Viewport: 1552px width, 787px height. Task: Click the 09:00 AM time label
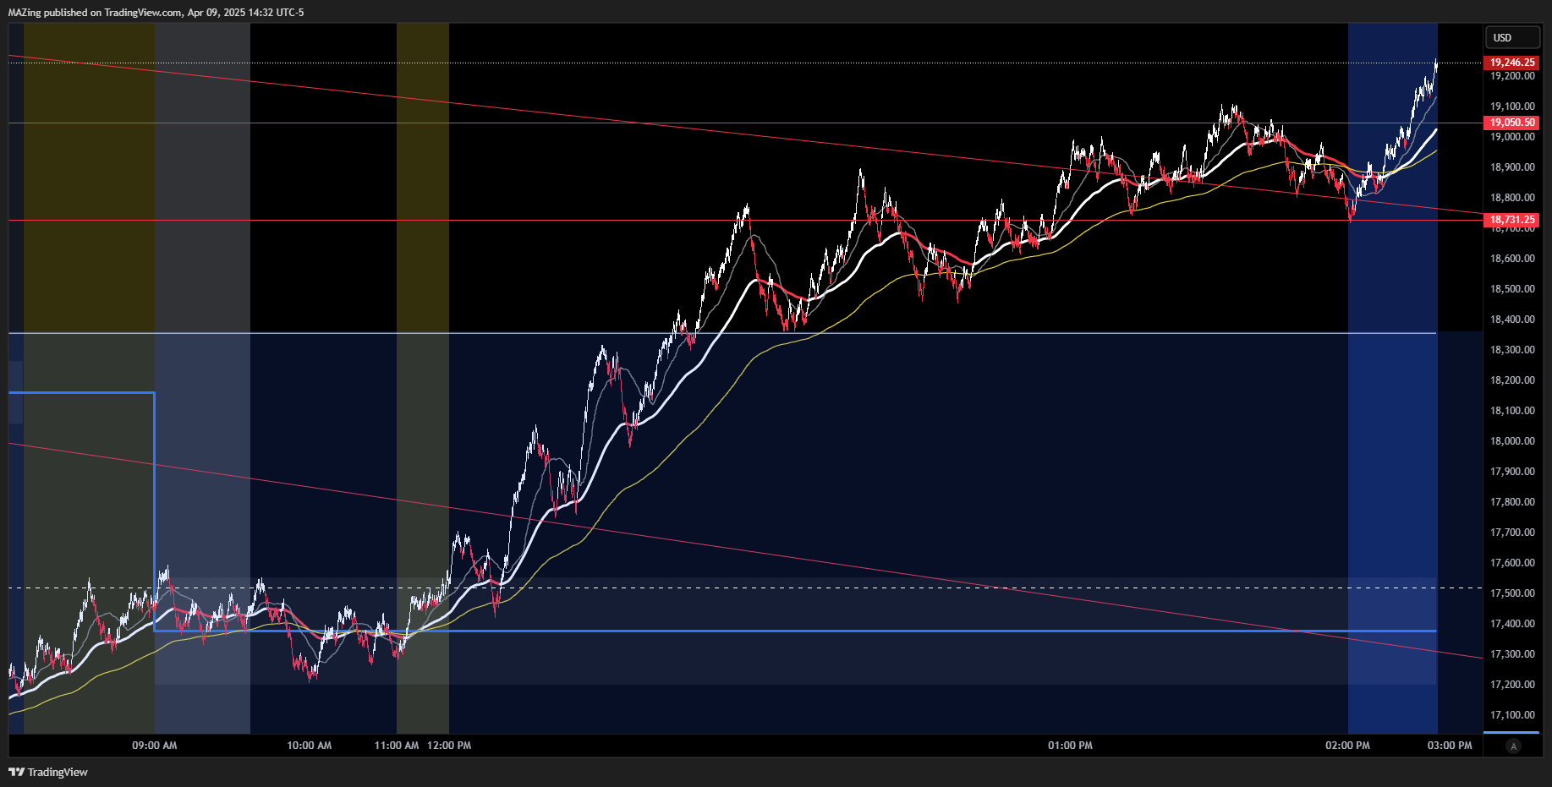point(155,746)
